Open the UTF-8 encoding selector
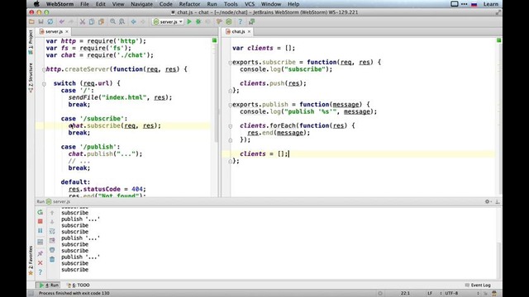This screenshot has width=529, height=297. point(451,294)
